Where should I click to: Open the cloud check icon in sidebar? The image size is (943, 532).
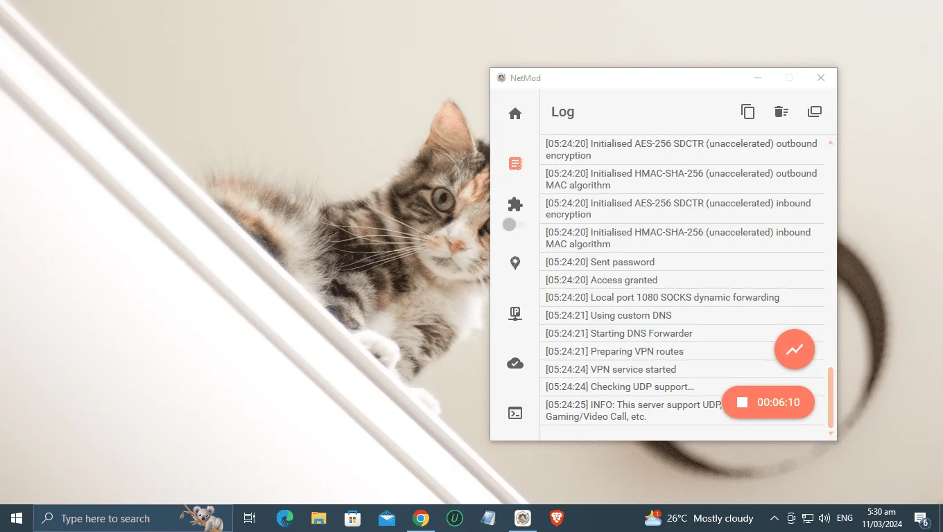pos(515,363)
